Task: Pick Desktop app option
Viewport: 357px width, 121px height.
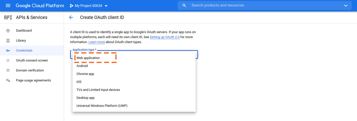Action: pos(134,98)
